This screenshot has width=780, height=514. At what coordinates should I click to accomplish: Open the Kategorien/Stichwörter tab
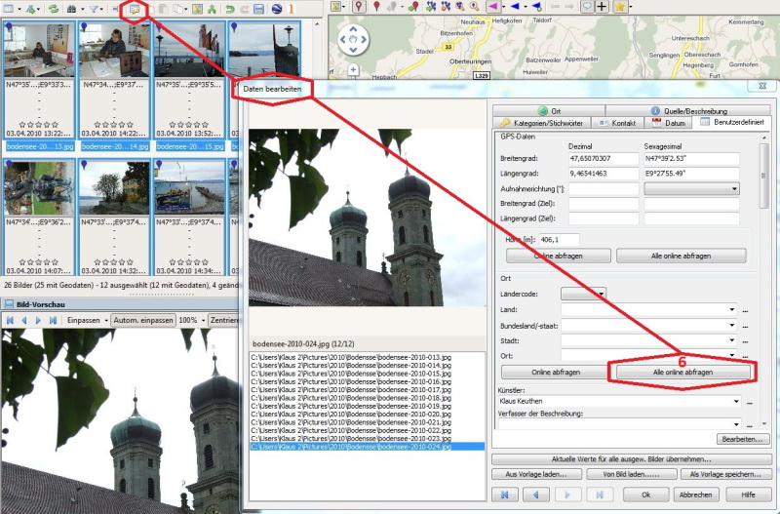(541, 123)
